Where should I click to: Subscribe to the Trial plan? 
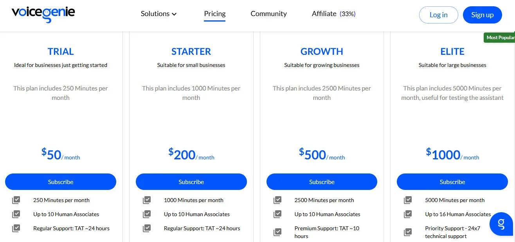[x=61, y=182]
